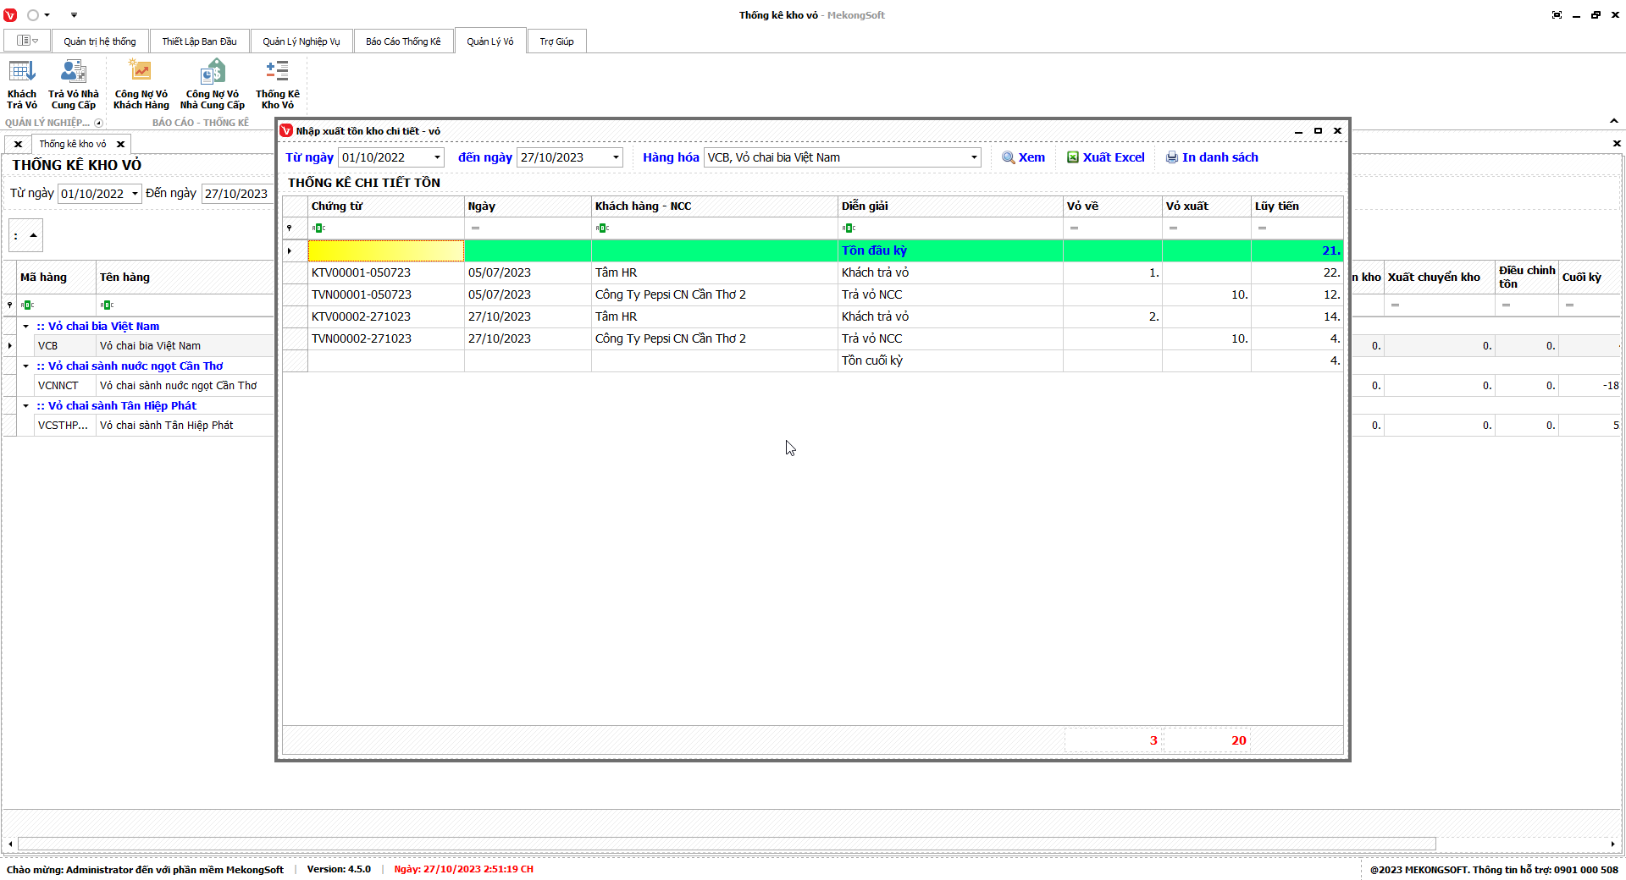Click the Xem magnifier button
1626x880 pixels.
point(1023,157)
